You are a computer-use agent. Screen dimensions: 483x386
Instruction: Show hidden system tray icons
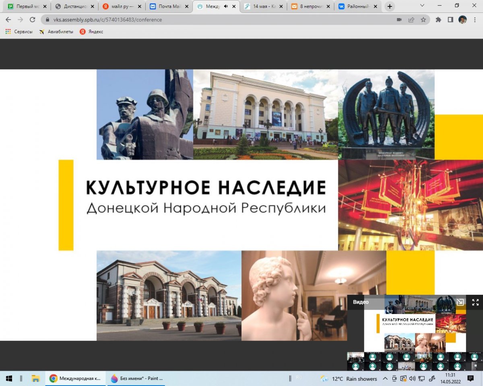(385, 378)
